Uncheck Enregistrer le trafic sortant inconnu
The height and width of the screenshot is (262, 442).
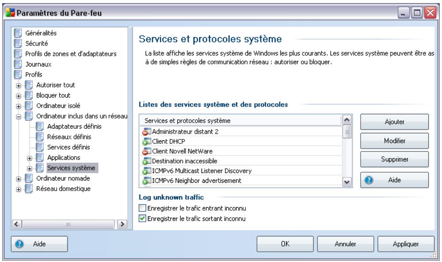(x=142, y=219)
